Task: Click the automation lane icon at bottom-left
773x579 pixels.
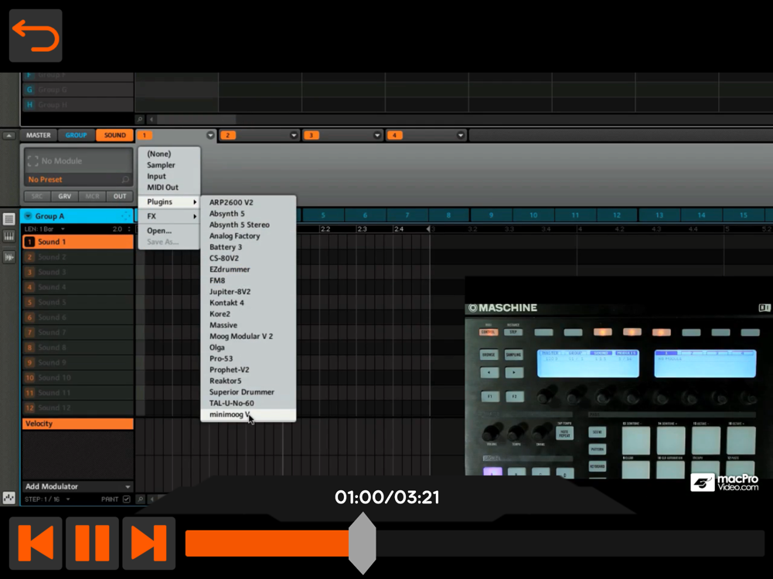Action: pos(9,498)
